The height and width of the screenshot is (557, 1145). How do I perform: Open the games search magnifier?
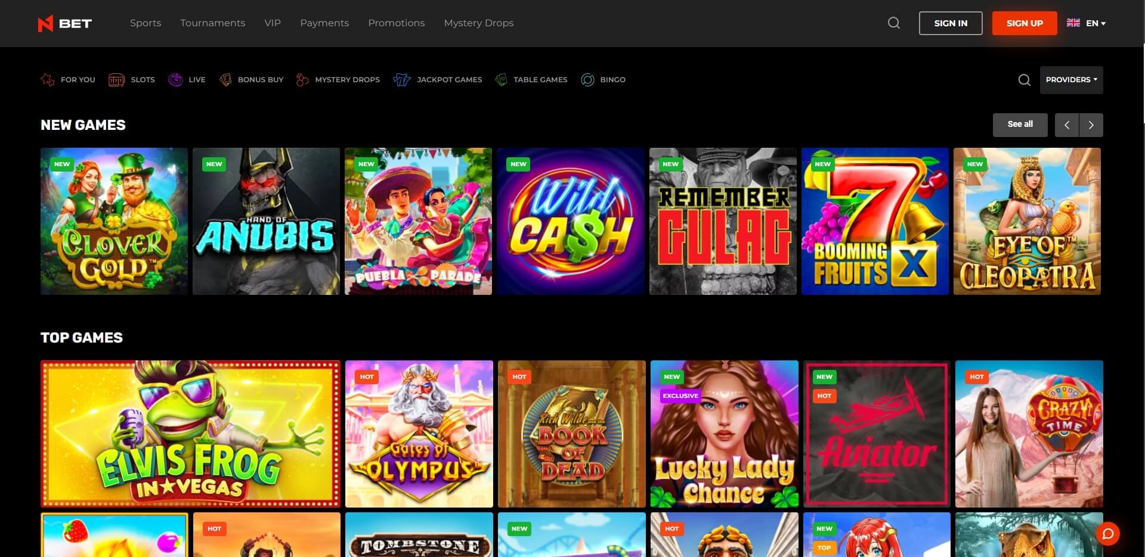point(1024,79)
